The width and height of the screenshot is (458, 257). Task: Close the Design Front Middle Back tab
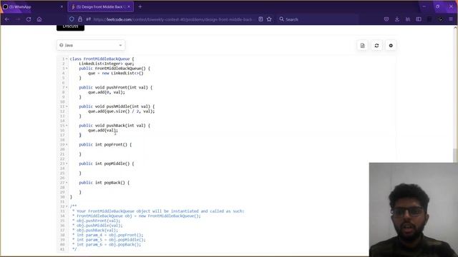(129, 6)
